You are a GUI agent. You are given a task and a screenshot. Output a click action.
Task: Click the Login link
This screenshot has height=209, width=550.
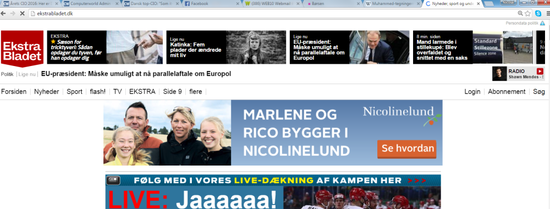(472, 92)
